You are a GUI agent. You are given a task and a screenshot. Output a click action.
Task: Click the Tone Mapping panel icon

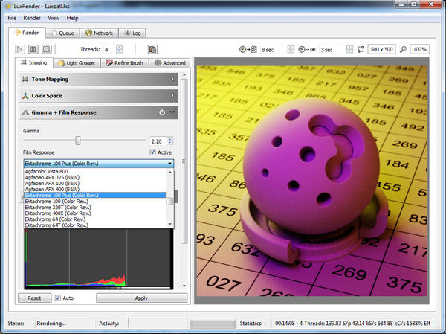26,79
